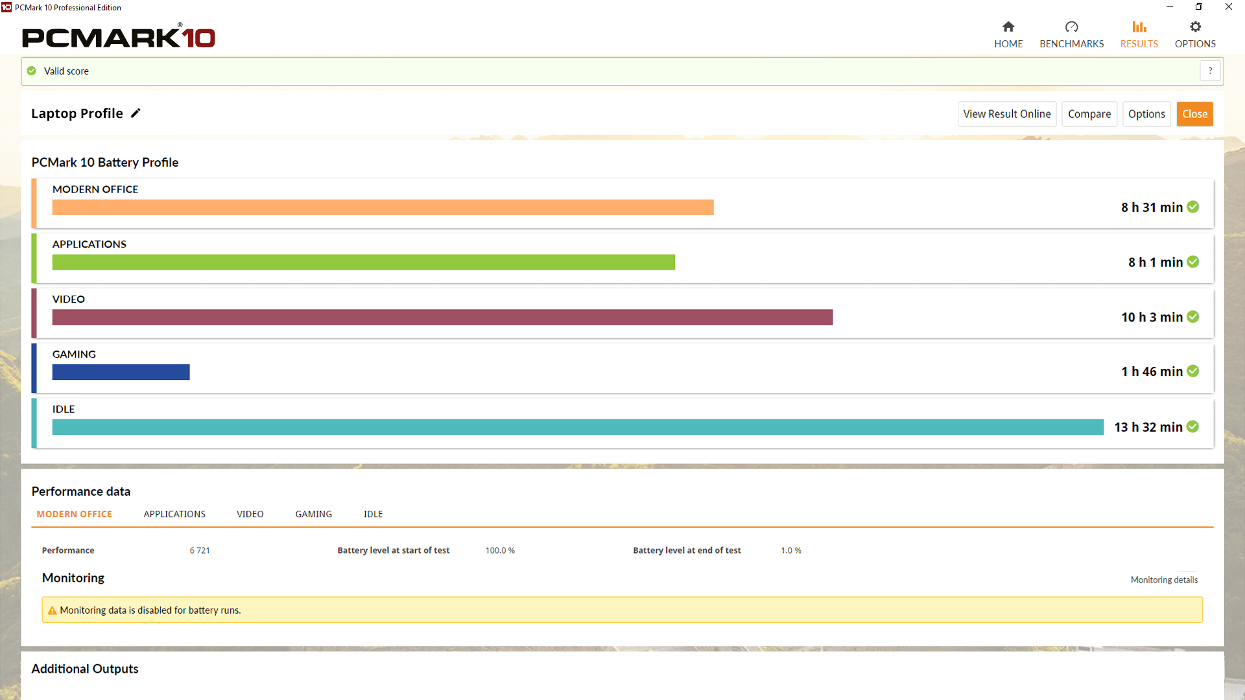Click the green checkmark next to Idle result
This screenshot has height=700, width=1245.
1193,427
